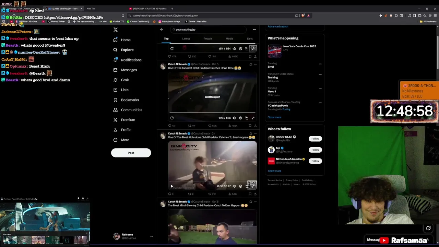Image resolution: width=439 pixels, height=247 pixels.
Task: Open Communities in the sidebar
Action: (127, 110)
